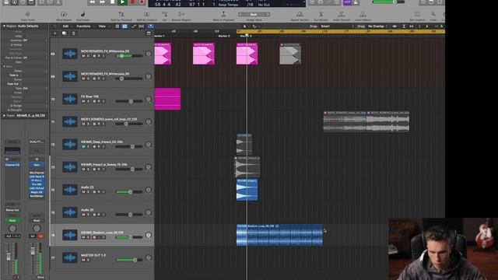Click the Insert Silence toolbar icon

click(x=363, y=14)
